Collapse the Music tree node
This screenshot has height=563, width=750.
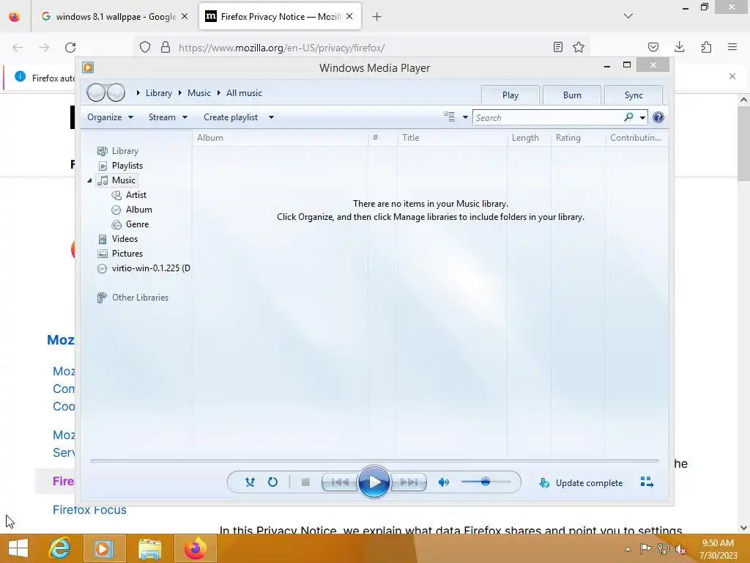coord(89,180)
